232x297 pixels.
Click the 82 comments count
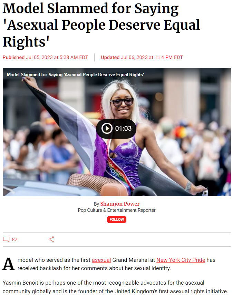(14, 239)
